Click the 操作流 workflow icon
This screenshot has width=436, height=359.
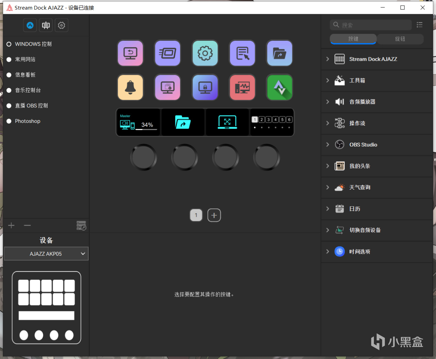tap(340, 123)
